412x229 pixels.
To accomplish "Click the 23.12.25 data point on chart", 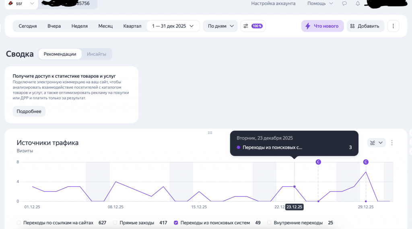I will [x=294, y=186].
